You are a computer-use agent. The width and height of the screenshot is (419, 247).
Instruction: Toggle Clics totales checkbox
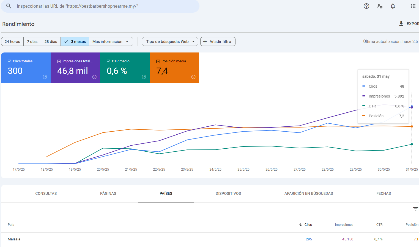(x=9, y=61)
